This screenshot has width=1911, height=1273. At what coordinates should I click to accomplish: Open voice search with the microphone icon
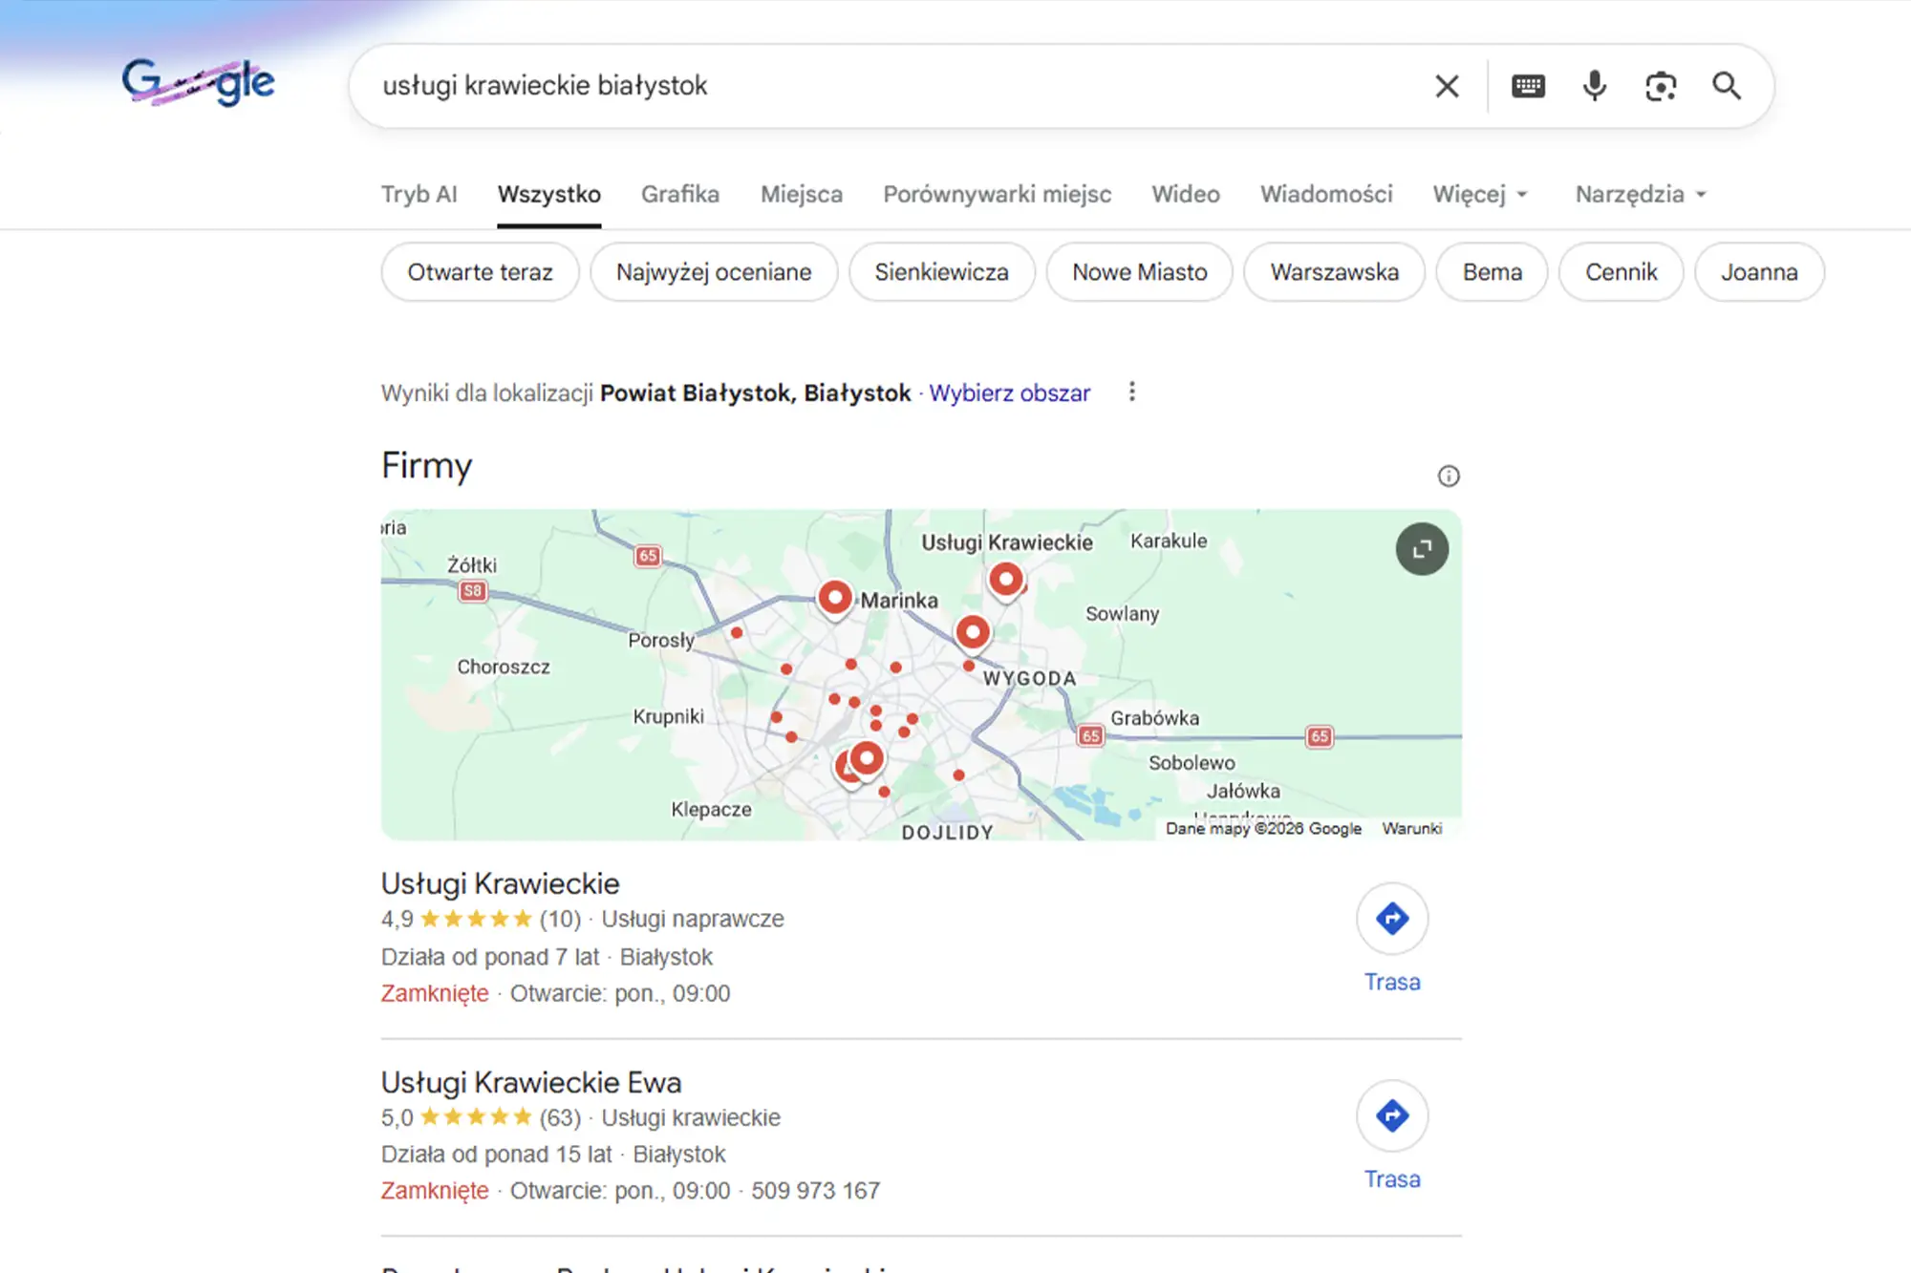point(1593,86)
